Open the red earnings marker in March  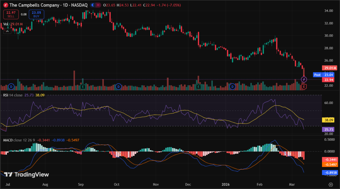[x=304, y=87]
